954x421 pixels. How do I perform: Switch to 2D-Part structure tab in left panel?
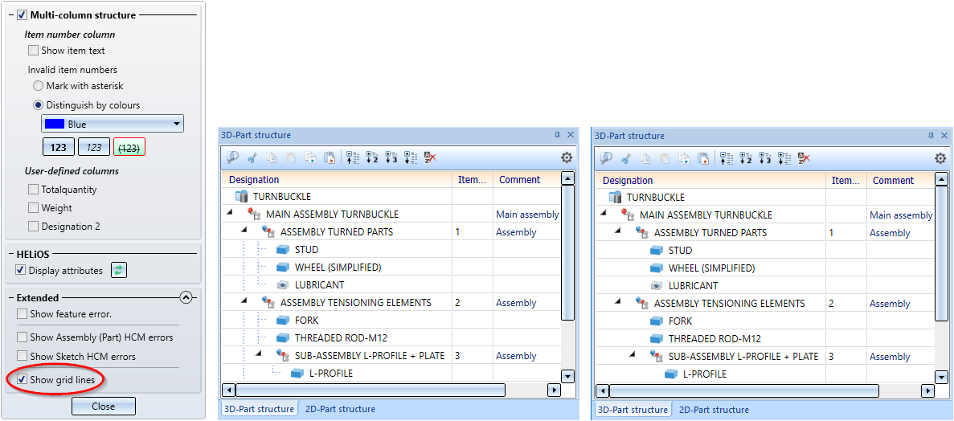pyautogui.click(x=340, y=409)
